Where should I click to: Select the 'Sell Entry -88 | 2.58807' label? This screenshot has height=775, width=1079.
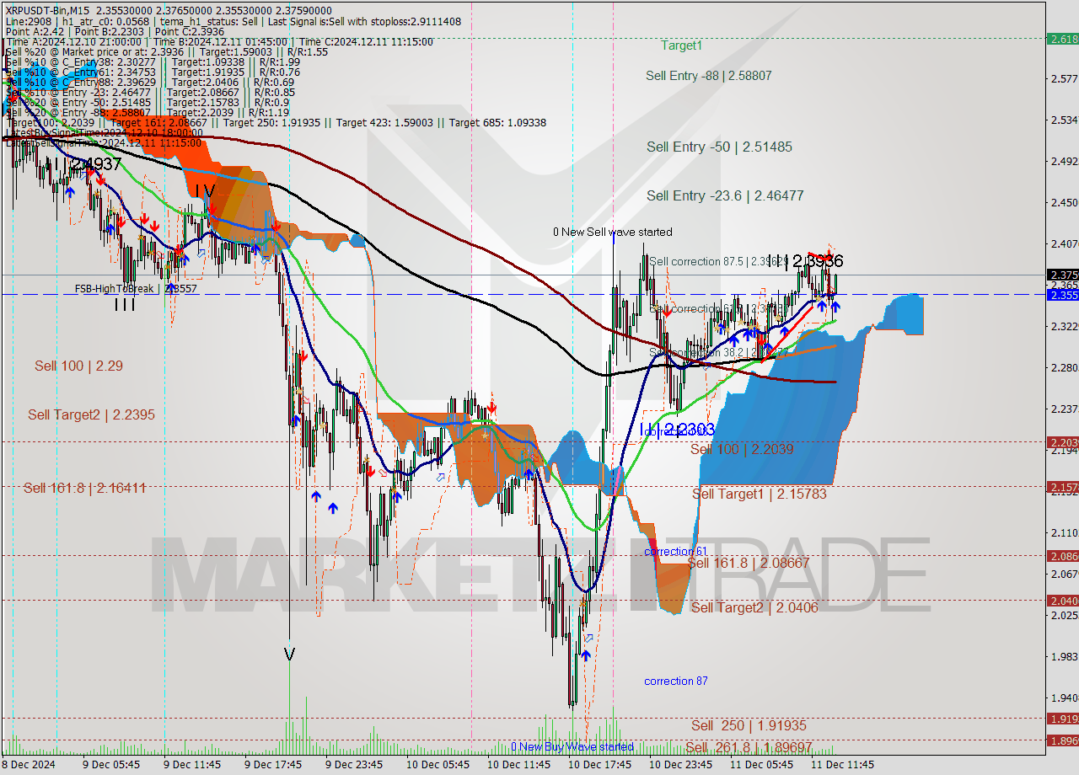709,76
